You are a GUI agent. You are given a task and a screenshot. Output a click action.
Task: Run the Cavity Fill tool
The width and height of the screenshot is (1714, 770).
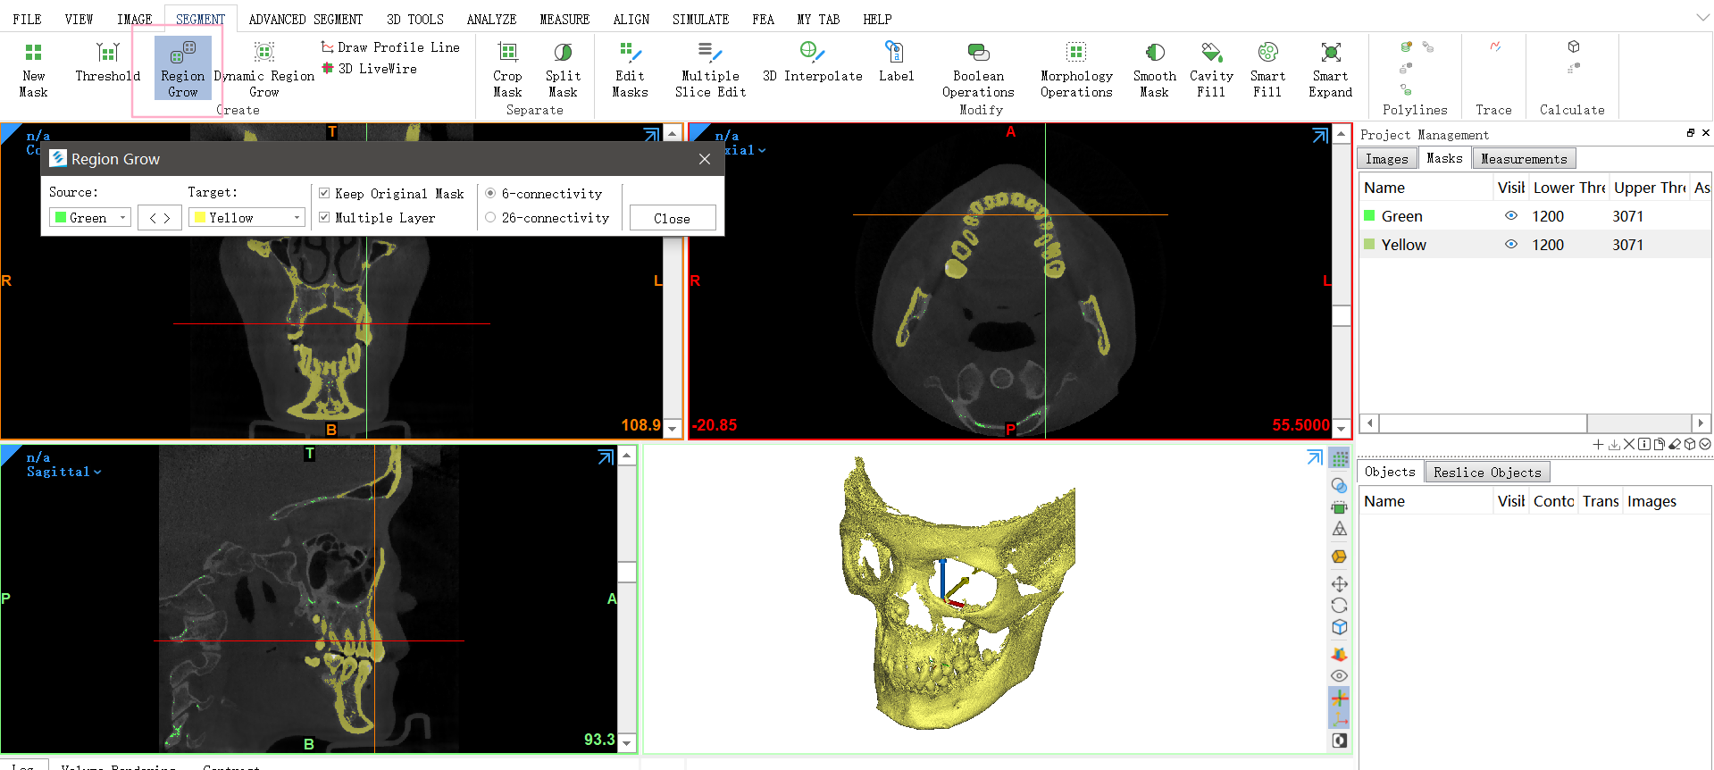click(x=1211, y=69)
